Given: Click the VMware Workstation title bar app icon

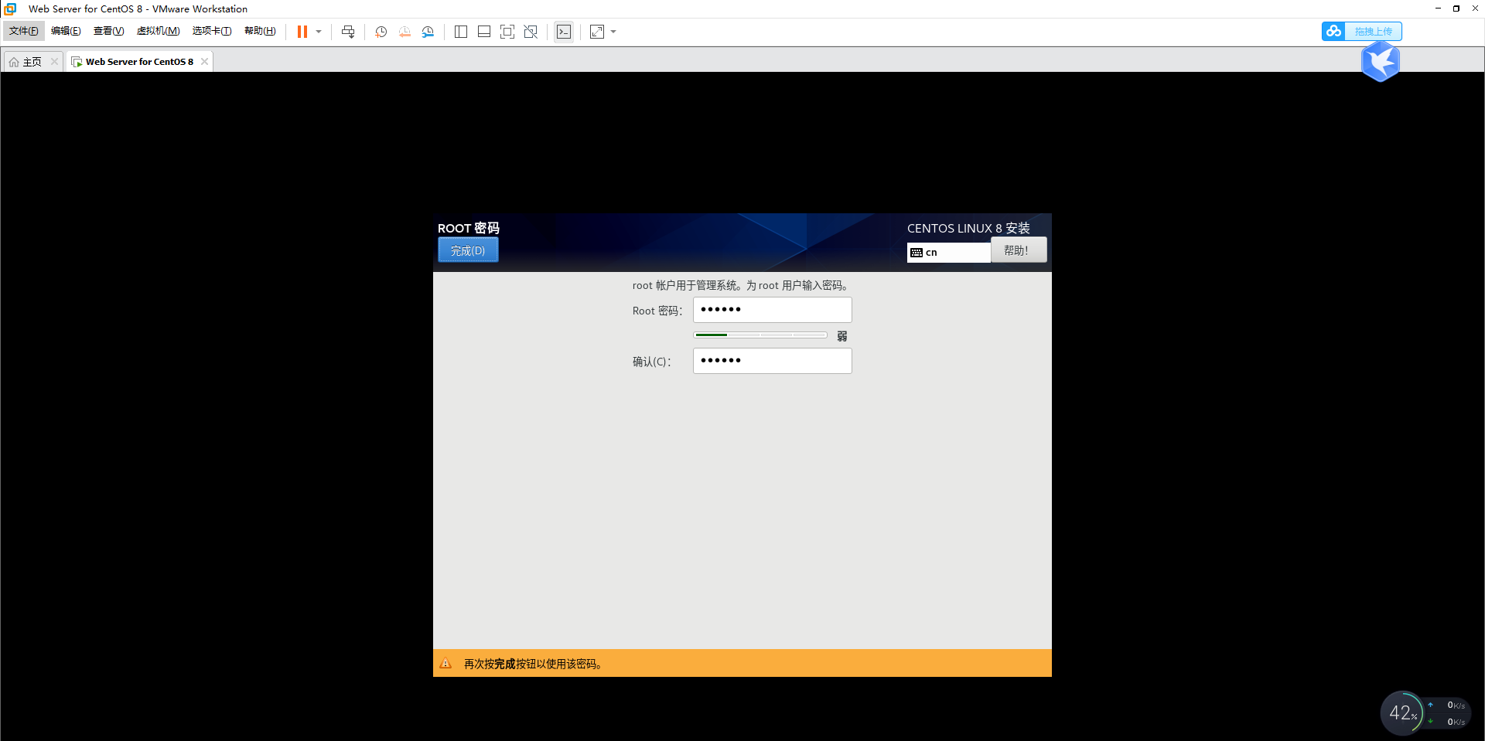Looking at the screenshot, I should [x=11, y=8].
